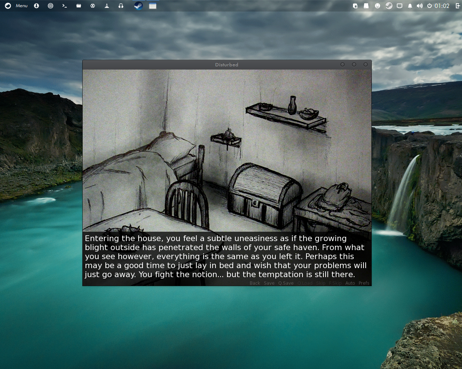Viewport: 462px width, 369px height.
Task: Launch the VLC cone icon
Action: click(107, 6)
